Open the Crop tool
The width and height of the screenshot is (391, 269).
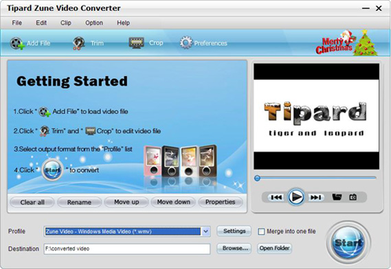coord(136,43)
